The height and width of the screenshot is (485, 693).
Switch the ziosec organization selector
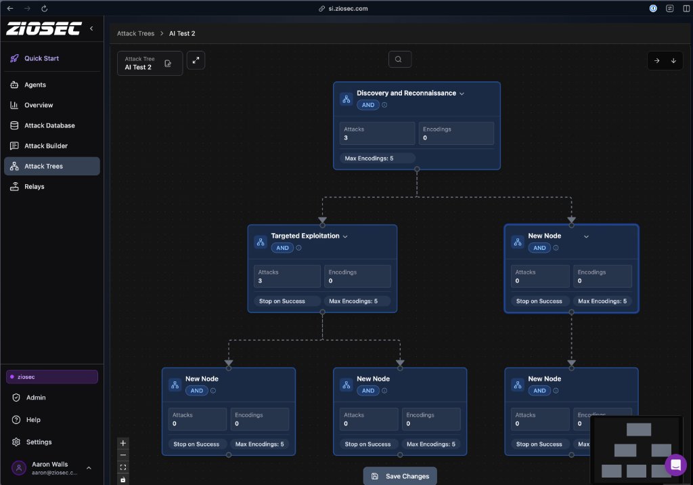click(51, 377)
